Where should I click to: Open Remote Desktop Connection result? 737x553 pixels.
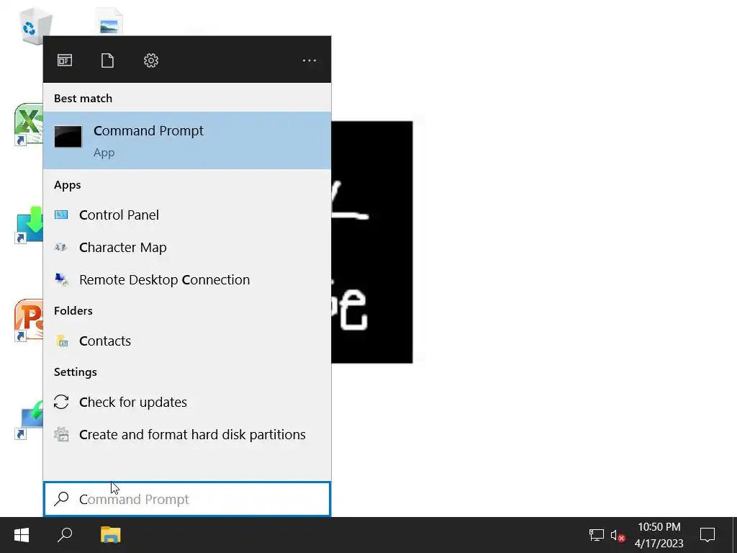click(x=187, y=280)
